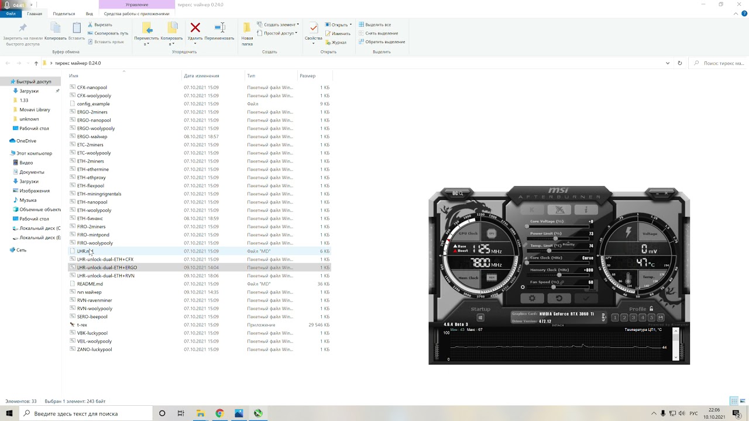Pin to Quick access ribbon button
This screenshot has height=421, width=749.
point(23,34)
